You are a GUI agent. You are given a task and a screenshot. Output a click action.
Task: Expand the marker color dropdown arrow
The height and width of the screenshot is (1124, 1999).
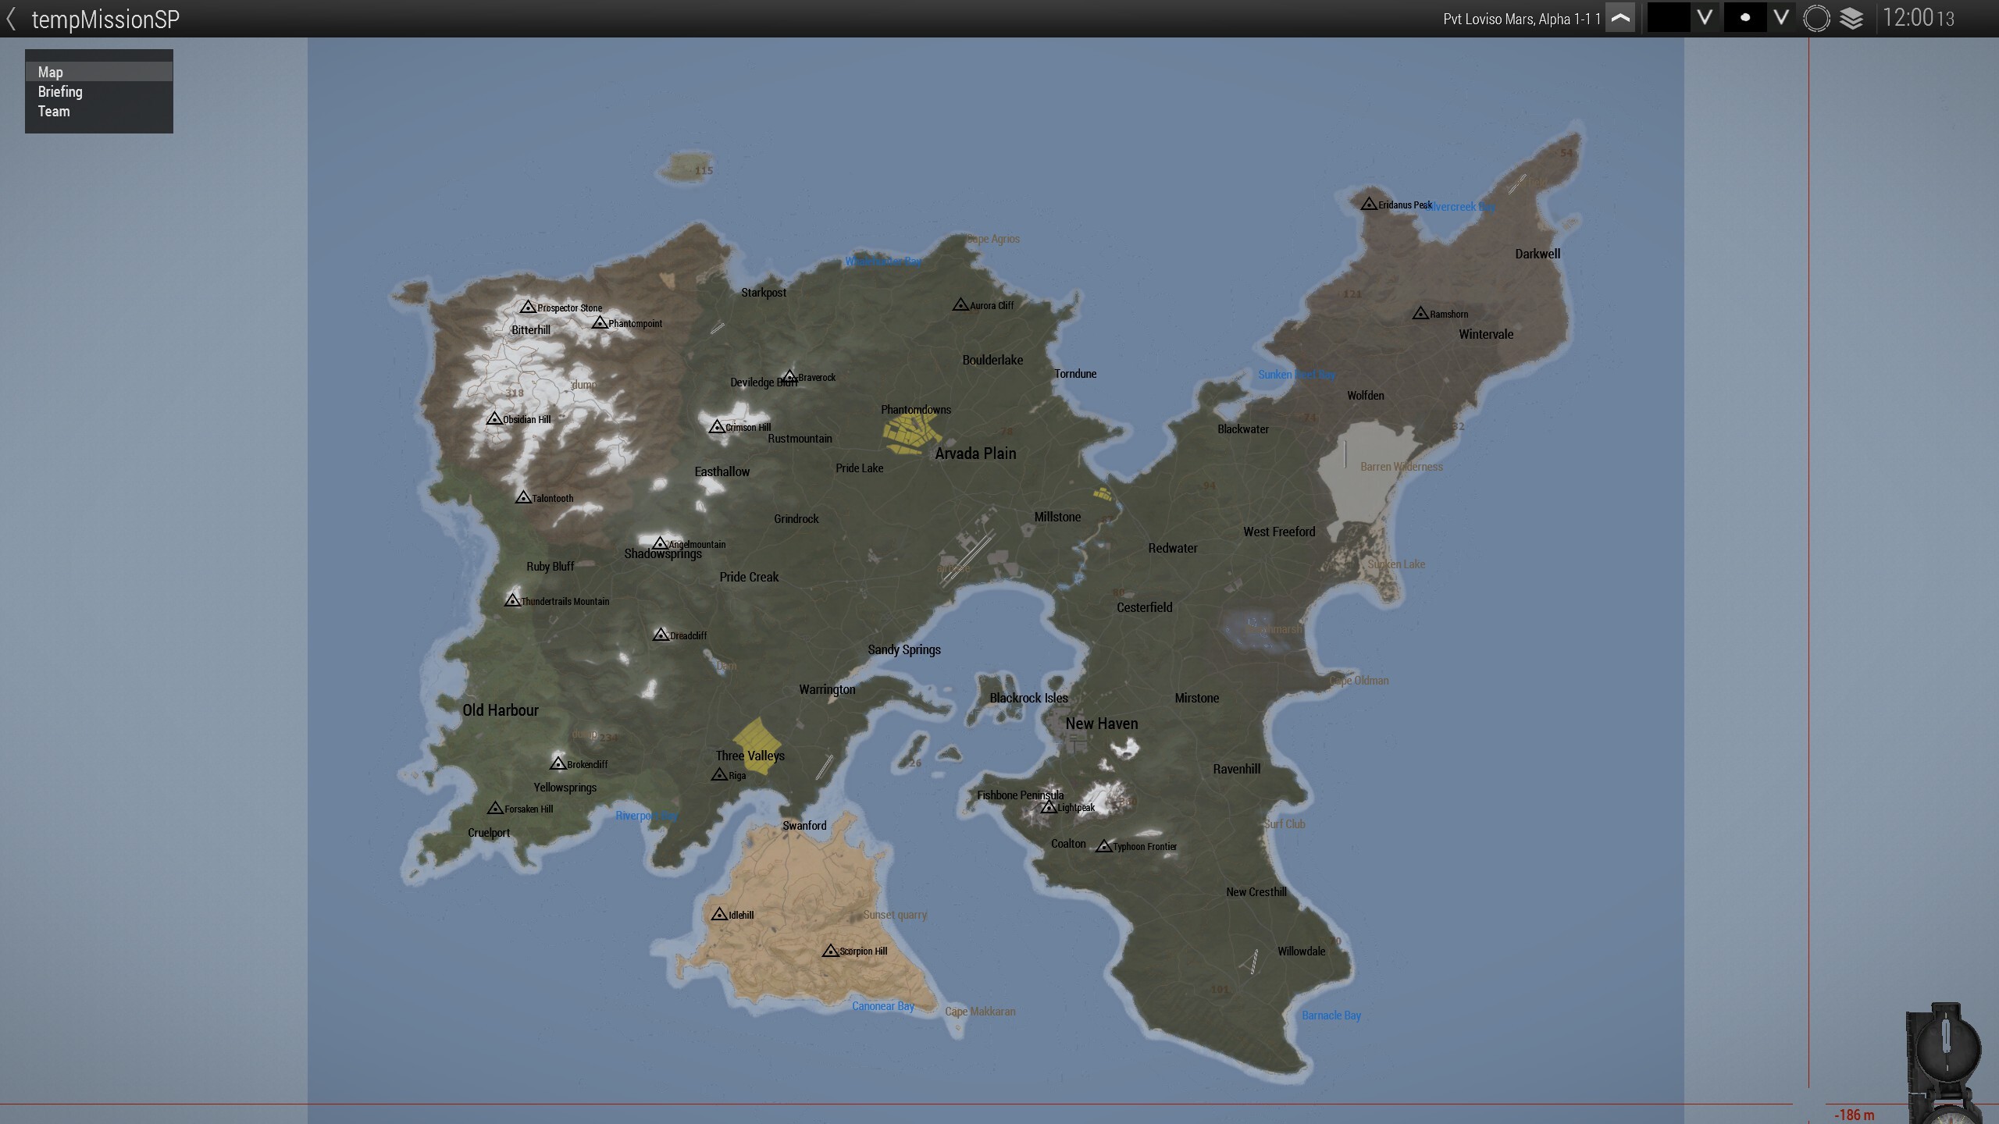pyautogui.click(x=1705, y=18)
